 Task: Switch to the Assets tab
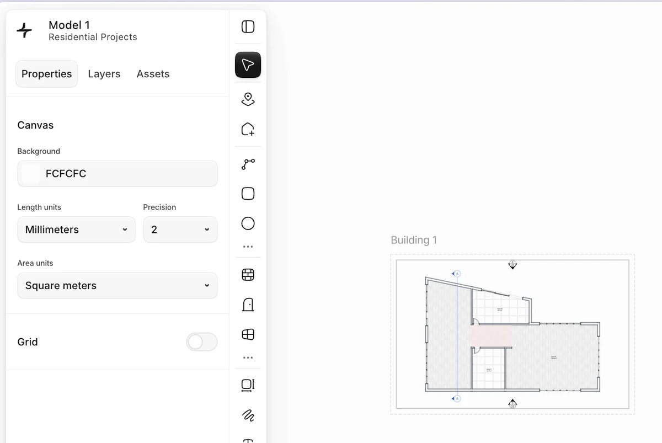click(x=153, y=74)
